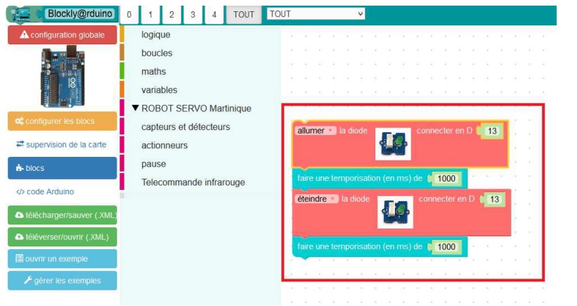577x306 pixels.
Task: Select the blocs view
Action: pos(62,168)
